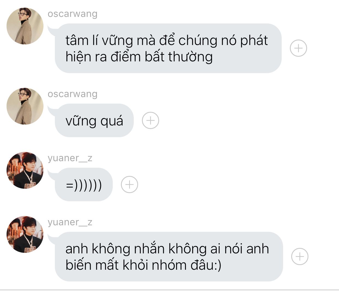The image size is (339, 291).
Task: Click username 'yuaner__z' above '=))))))'
Action: pyautogui.click(x=70, y=158)
